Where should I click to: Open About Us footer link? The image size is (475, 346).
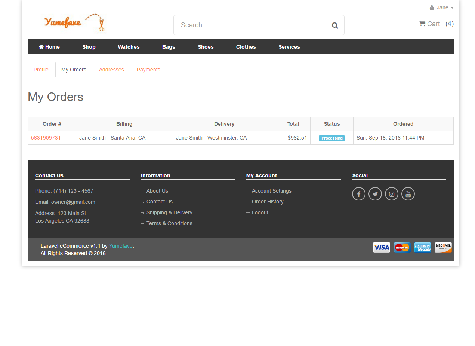click(157, 191)
